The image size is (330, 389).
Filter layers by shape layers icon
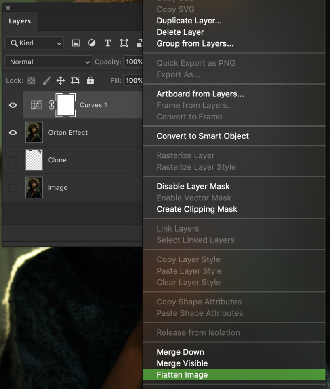point(123,43)
